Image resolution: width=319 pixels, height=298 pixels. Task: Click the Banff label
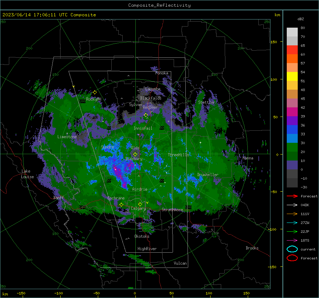coord(58,197)
